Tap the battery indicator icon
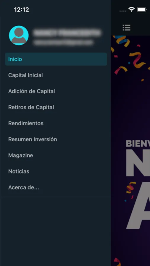The width and height of the screenshot is (150, 266). coord(142,9)
